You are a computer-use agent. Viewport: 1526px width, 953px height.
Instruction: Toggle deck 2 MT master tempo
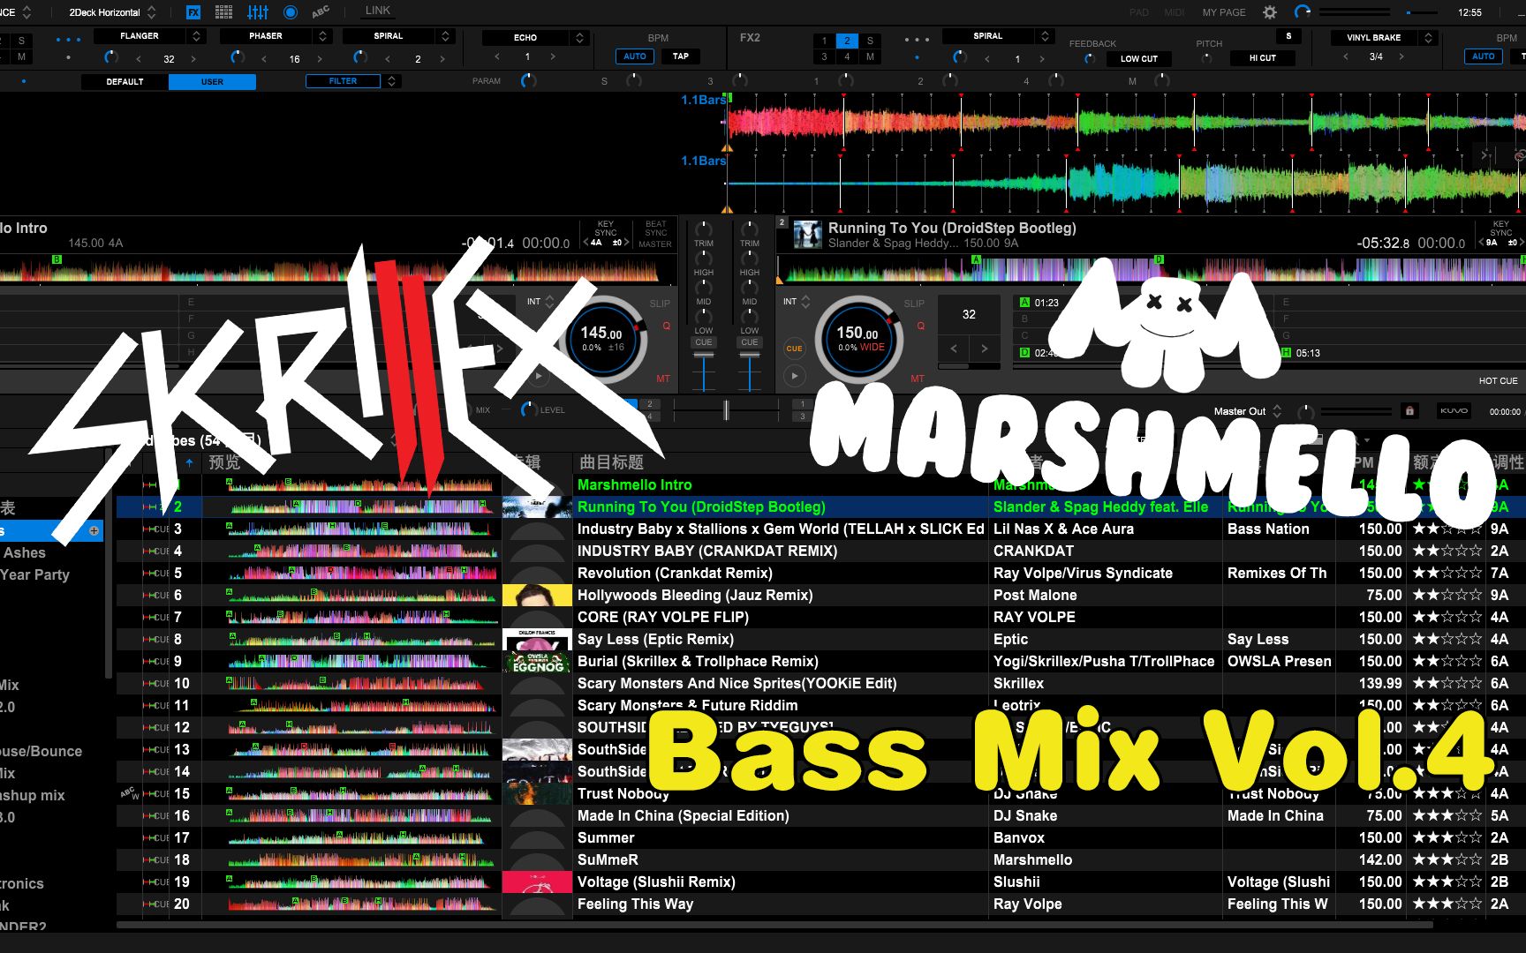tap(918, 379)
